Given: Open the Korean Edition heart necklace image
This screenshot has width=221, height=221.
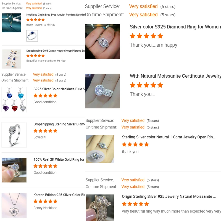Looking at the screenshot, I should point(14,205).
